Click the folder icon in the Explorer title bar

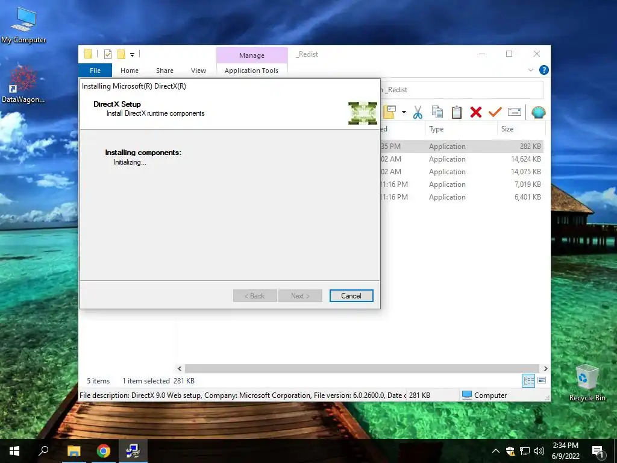tap(88, 54)
